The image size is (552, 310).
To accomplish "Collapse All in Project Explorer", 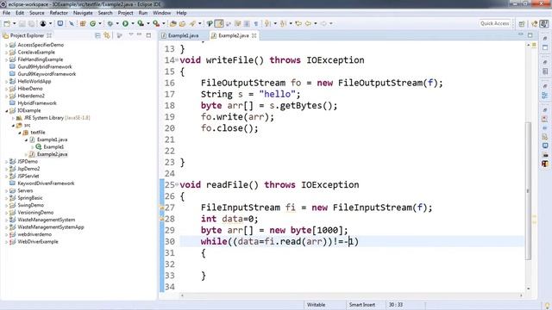I will coord(97,35).
